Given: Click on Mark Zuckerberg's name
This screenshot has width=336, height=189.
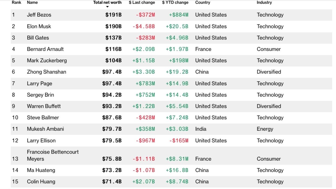Looking at the screenshot, I should tap(47, 61).
